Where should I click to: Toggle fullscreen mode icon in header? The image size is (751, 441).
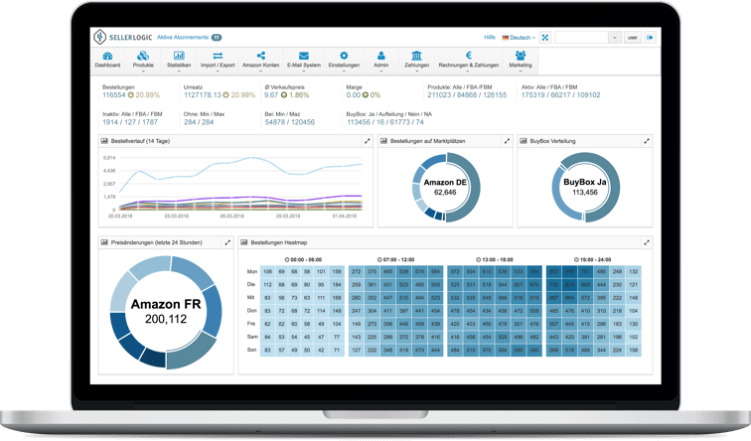pyautogui.click(x=545, y=38)
